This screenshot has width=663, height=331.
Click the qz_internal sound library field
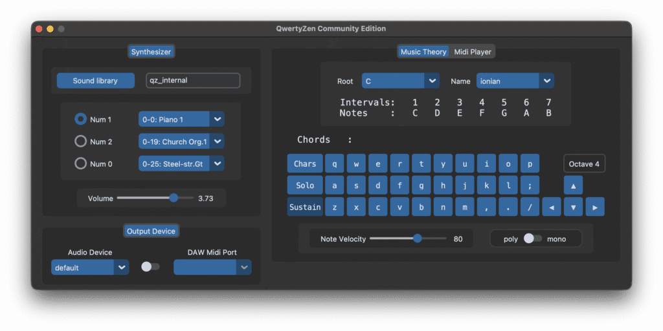[x=193, y=81]
